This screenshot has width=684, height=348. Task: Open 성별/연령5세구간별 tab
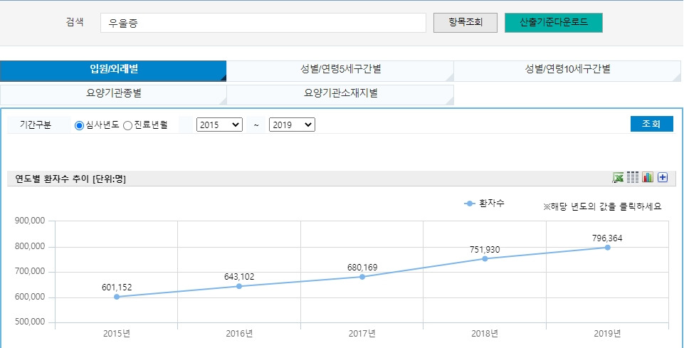[340, 71]
